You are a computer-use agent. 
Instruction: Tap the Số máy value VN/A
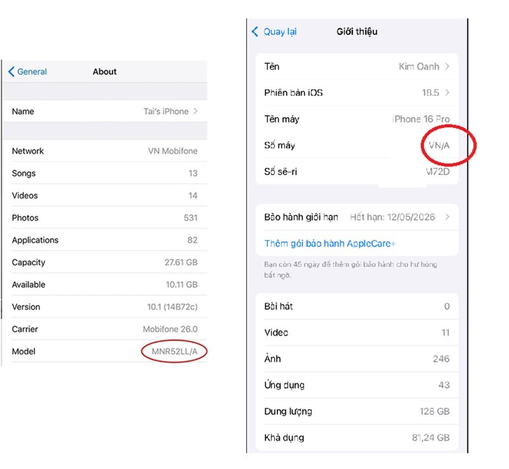click(x=439, y=146)
